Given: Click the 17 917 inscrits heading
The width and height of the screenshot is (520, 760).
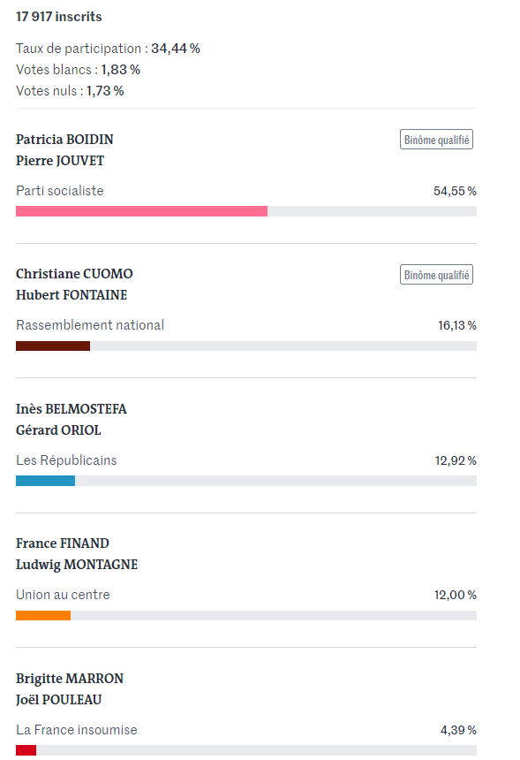Looking at the screenshot, I should 58,17.
